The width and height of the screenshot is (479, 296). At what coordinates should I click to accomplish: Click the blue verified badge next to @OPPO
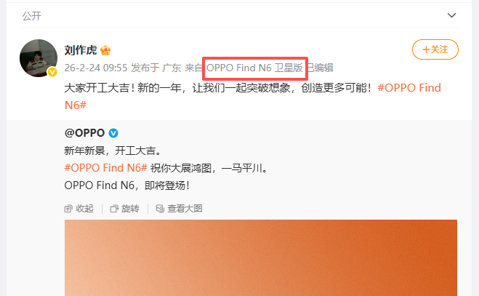coord(113,133)
